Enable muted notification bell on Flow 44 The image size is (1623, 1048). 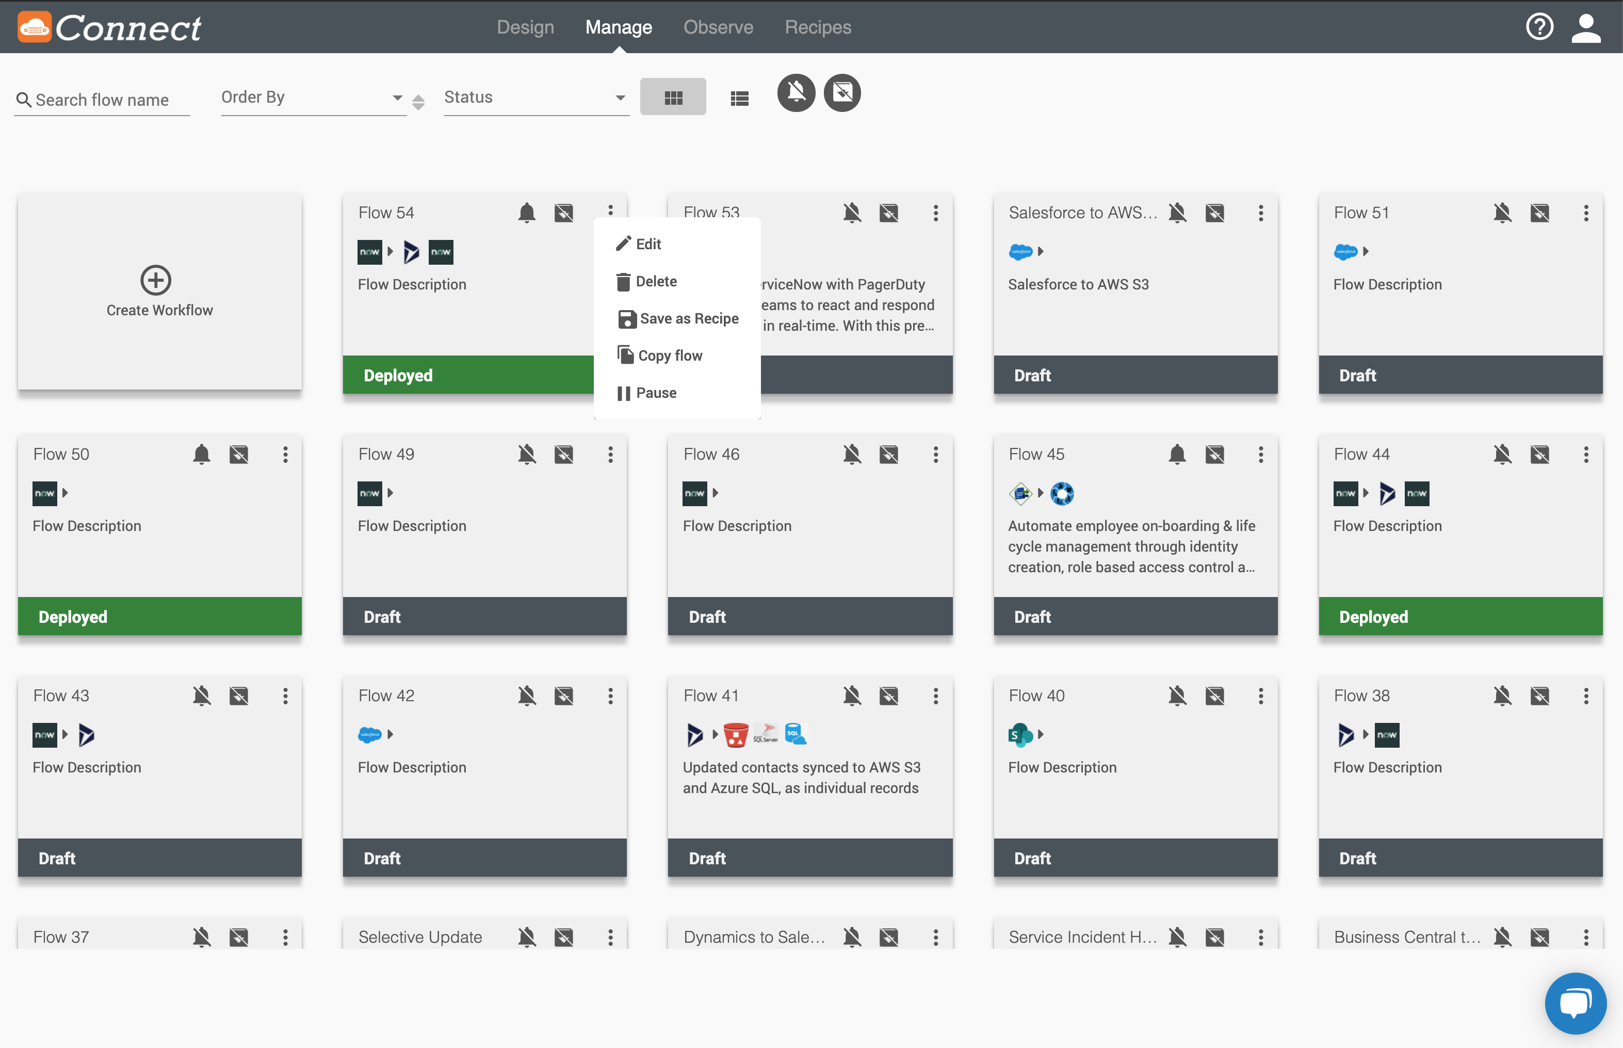pos(1503,454)
